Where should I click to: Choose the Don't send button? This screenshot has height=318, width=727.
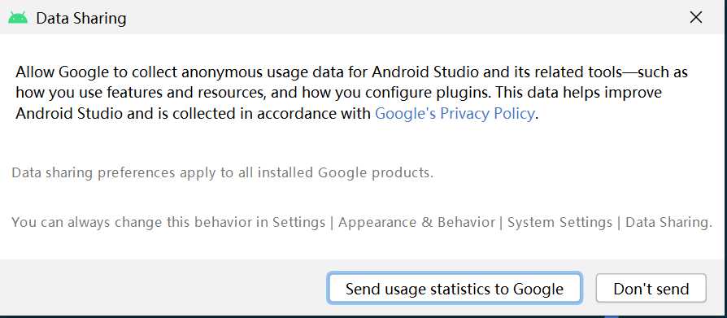651,289
